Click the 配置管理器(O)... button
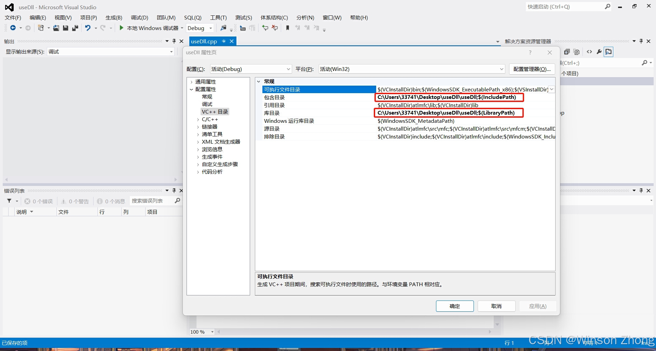 click(532, 69)
